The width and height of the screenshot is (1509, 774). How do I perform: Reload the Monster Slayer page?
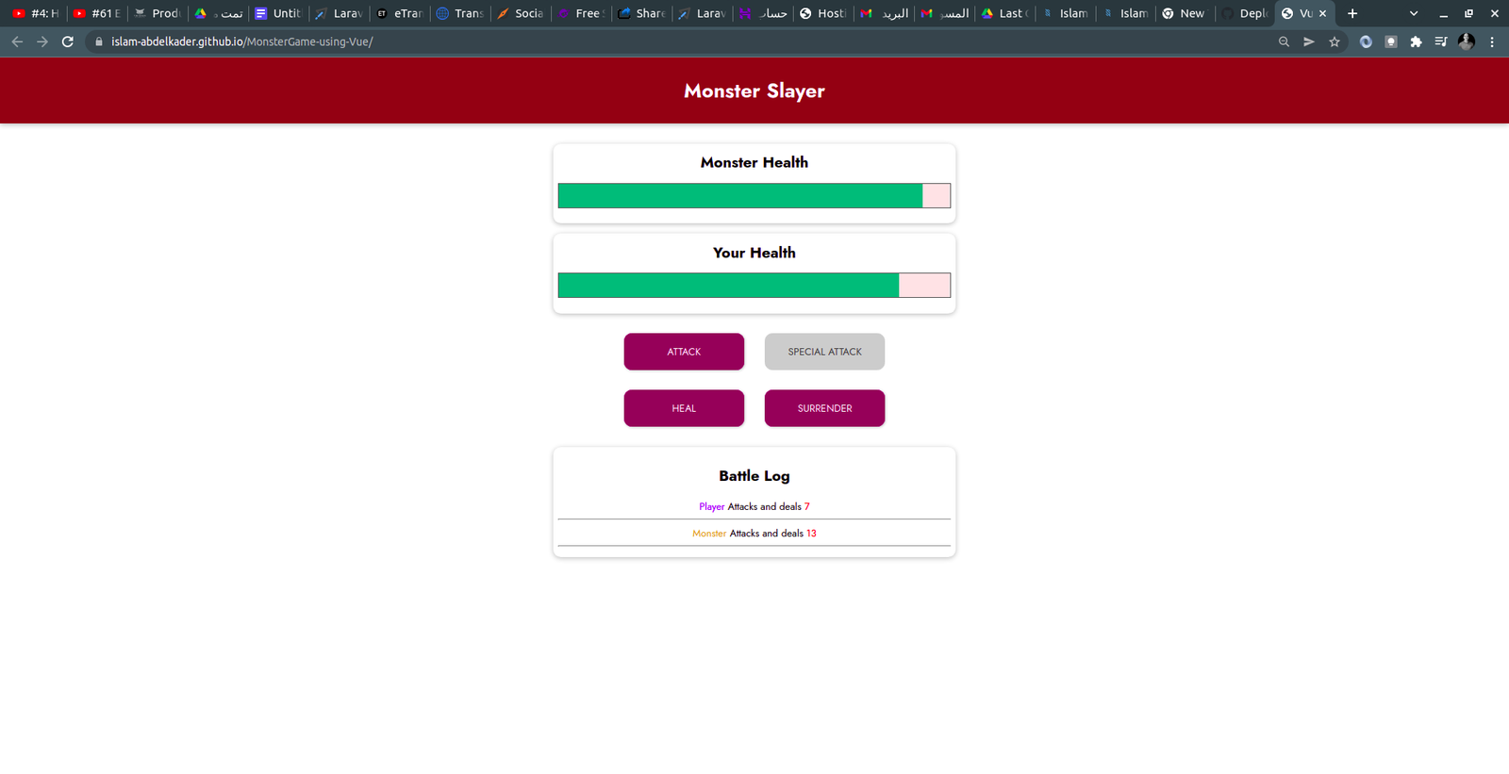pyautogui.click(x=68, y=41)
